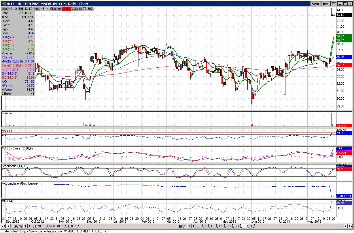Click the A/D value 175,190
The image size is (354, 233).
(29, 82)
